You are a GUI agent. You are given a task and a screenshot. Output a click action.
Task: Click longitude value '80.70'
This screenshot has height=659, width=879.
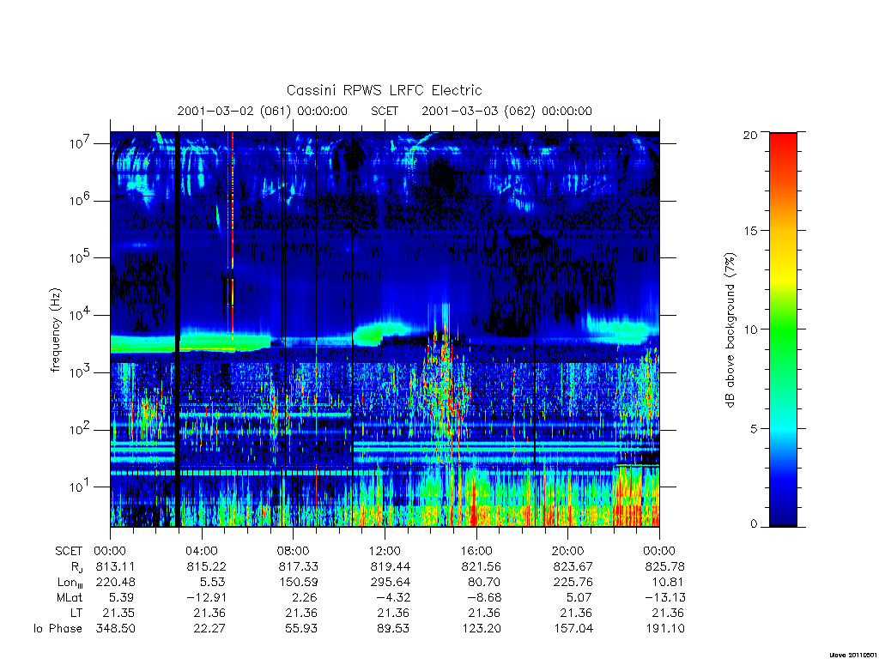pos(484,583)
